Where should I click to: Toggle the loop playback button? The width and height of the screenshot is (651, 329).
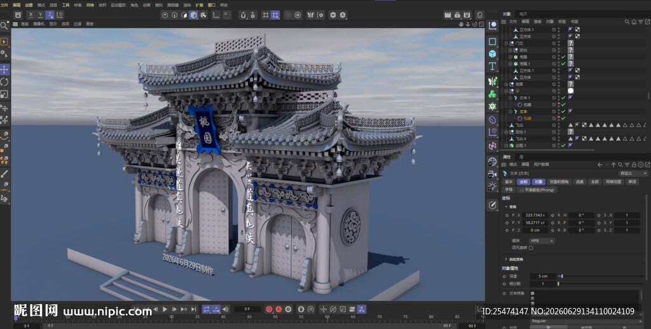tap(207, 309)
